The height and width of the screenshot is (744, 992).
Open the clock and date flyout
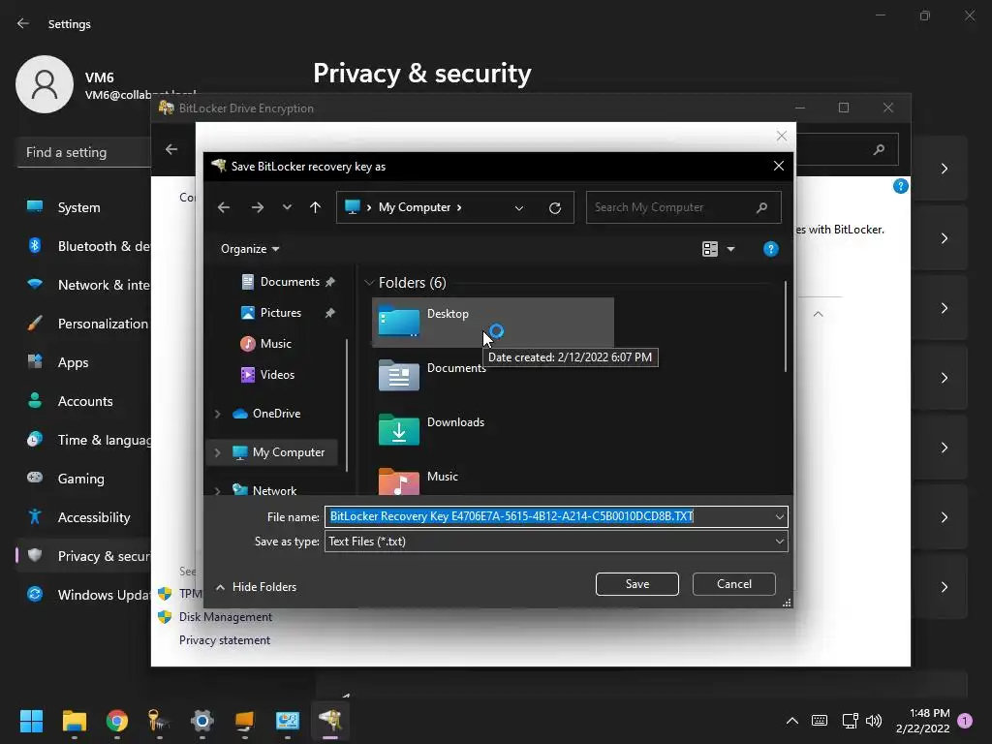click(x=923, y=721)
